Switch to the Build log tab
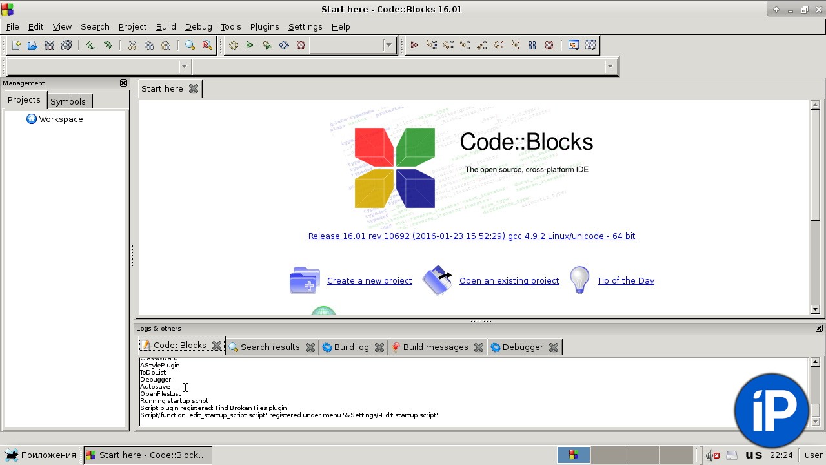 (x=352, y=347)
